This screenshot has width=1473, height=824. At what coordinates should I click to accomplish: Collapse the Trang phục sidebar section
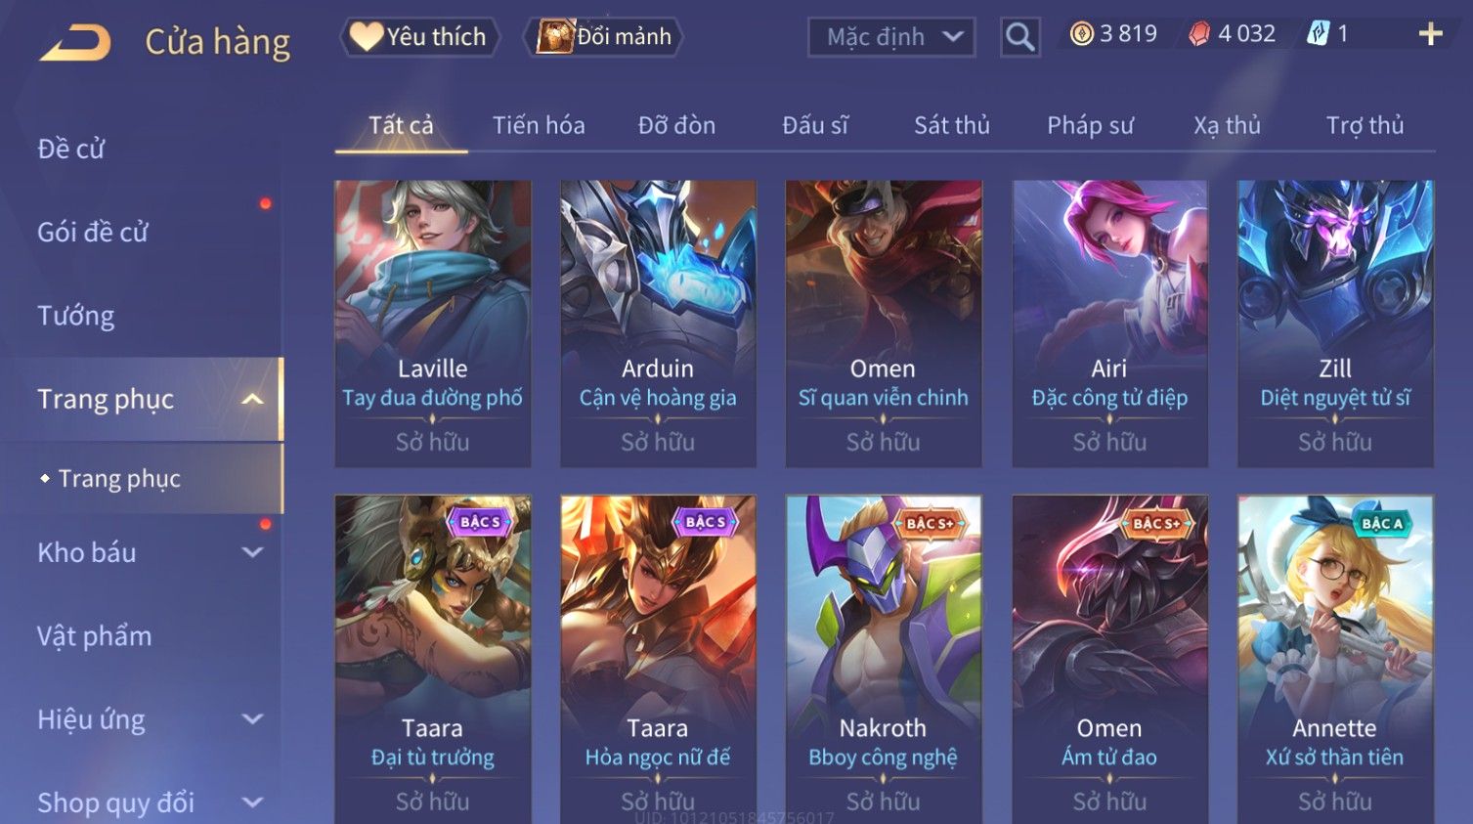pos(252,399)
